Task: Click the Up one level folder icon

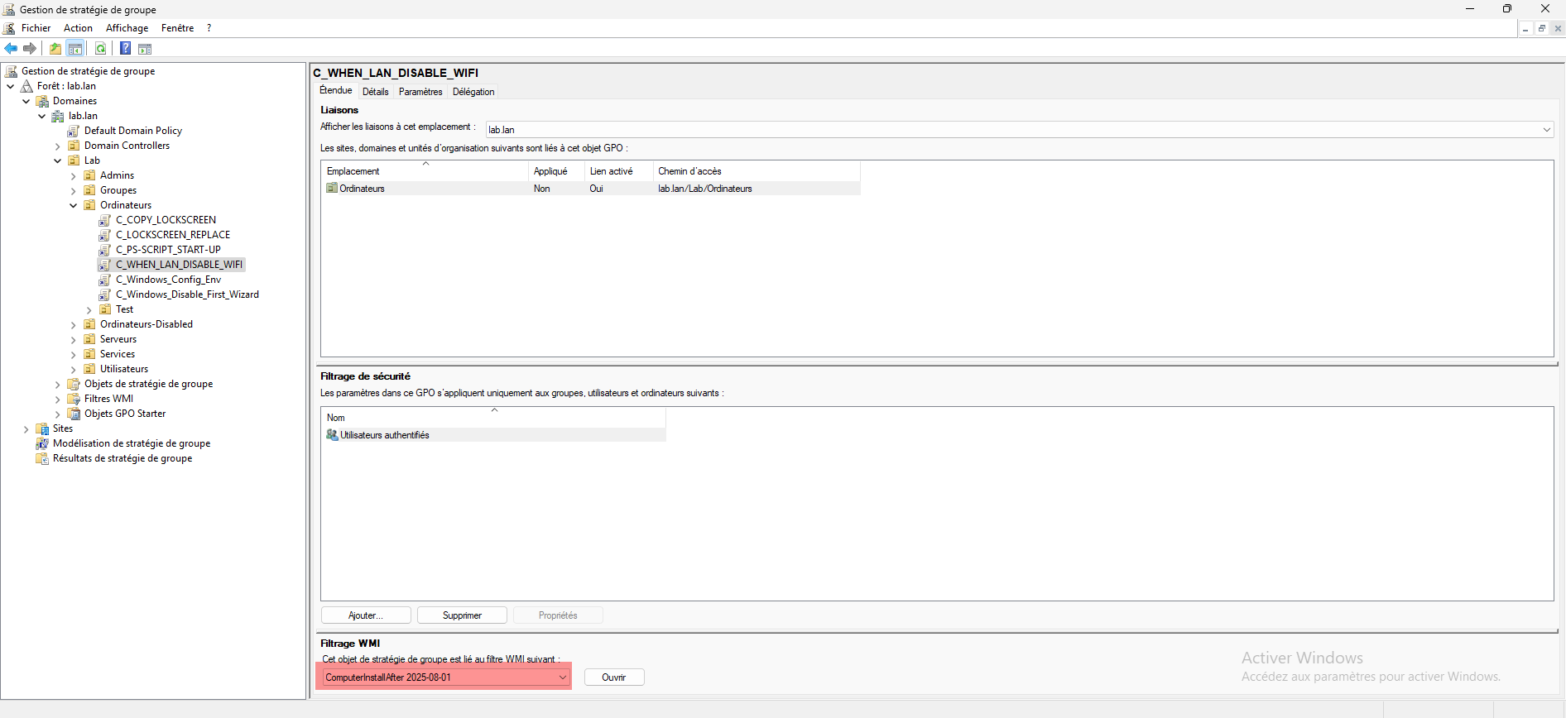Action: point(55,49)
